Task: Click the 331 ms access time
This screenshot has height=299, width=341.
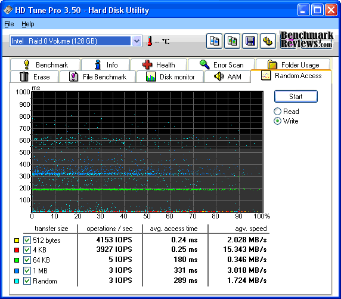Action: 185,270
